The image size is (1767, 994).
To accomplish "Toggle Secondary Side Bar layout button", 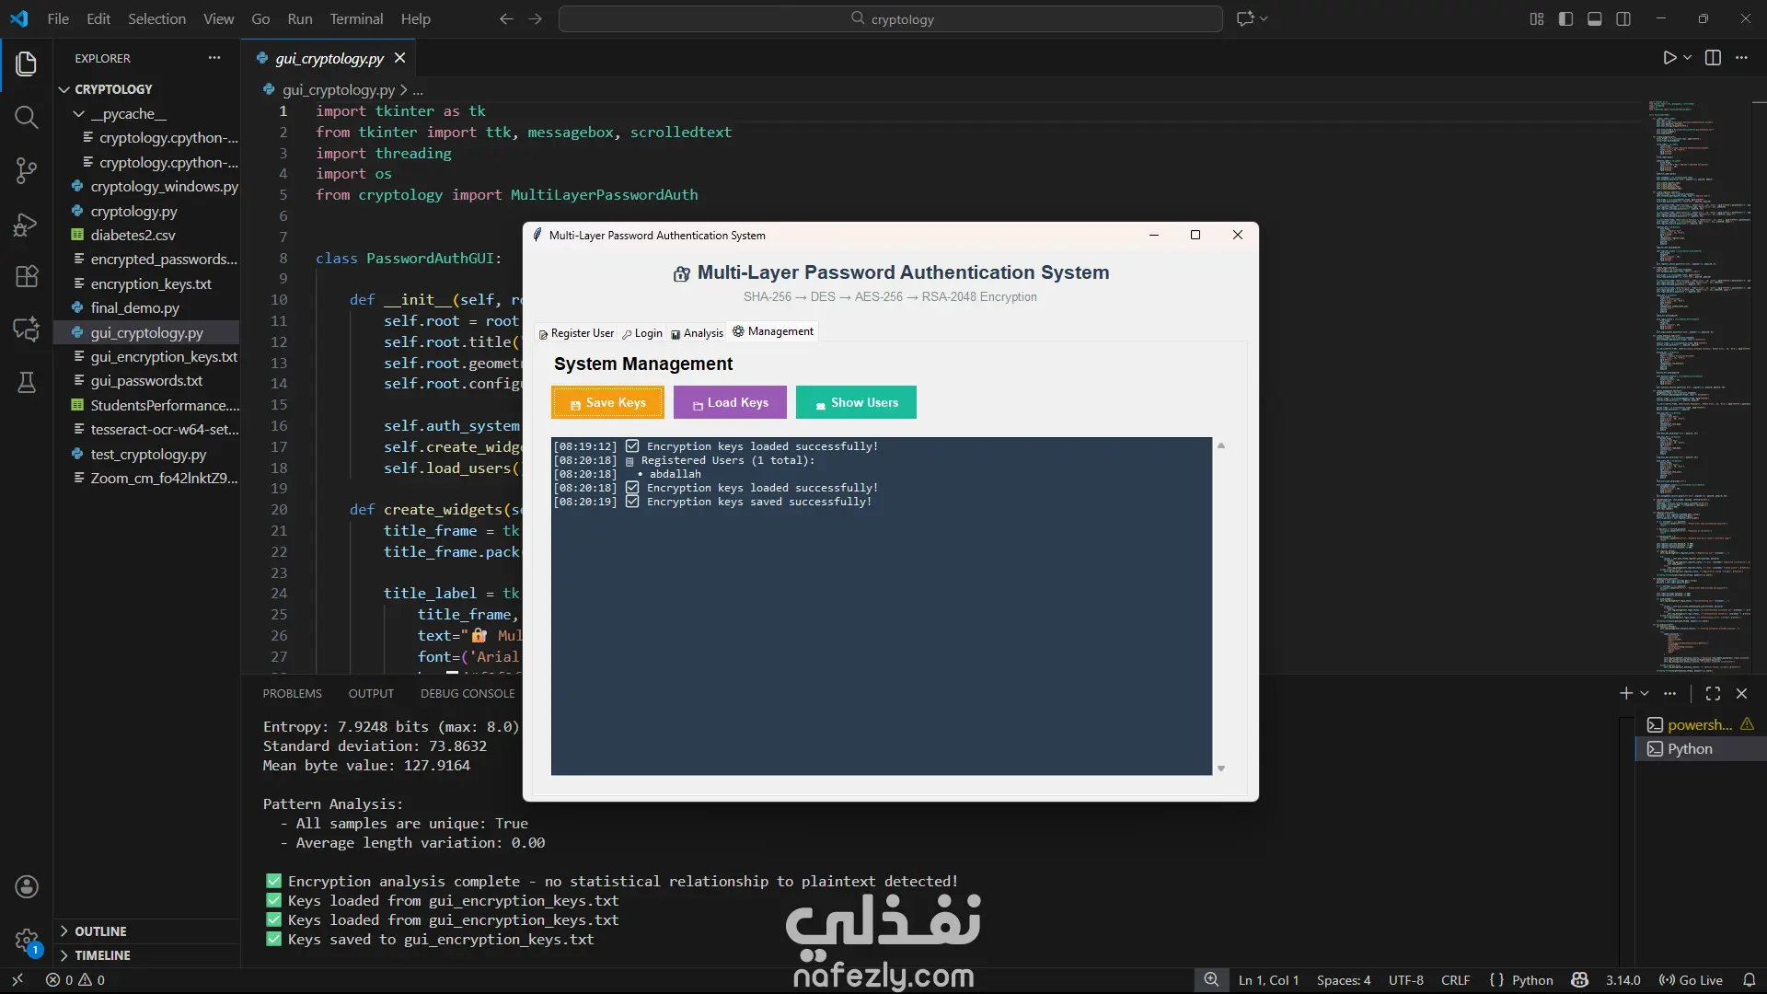I will [1623, 18].
